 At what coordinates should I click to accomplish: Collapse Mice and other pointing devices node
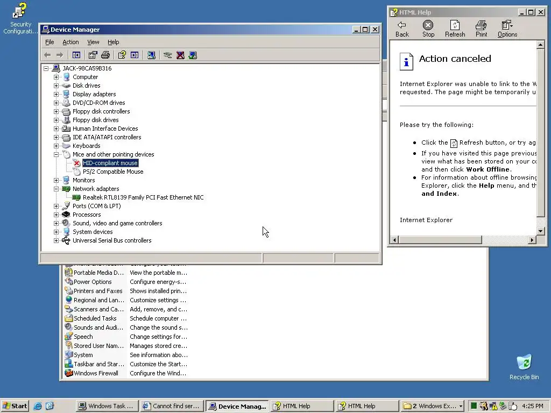(56, 154)
